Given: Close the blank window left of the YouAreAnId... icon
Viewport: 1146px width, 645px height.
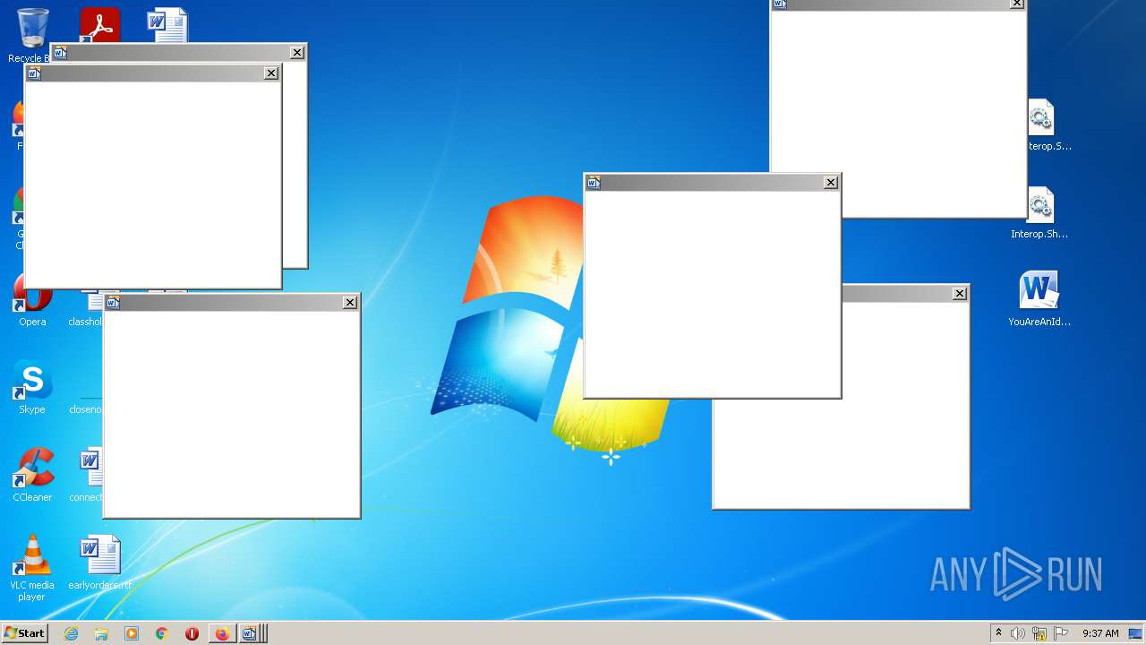Looking at the screenshot, I should pyautogui.click(x=960, y=294).
